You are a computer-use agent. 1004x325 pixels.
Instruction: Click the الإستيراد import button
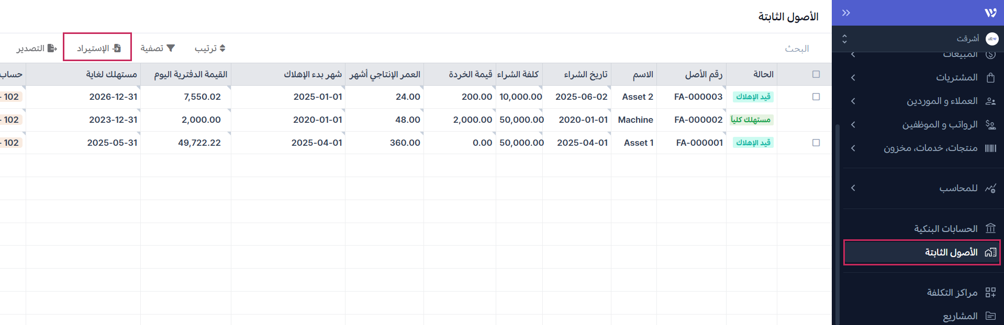pos(98,48)
